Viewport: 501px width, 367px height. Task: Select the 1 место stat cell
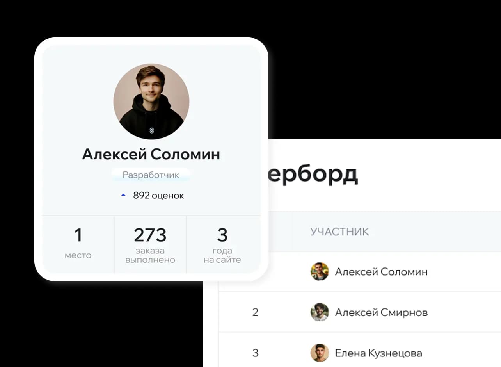click(x=78, y=244)
